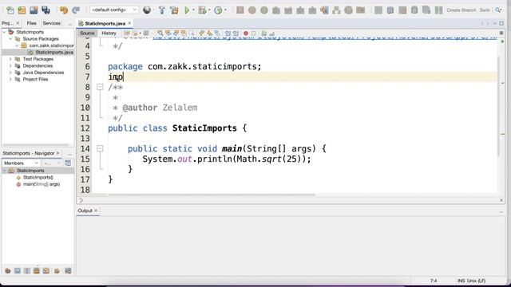The height and width of the screenshot is (287, 511).
Task: Select StaticImports.java in the project tree
Action: pos(54,52)
